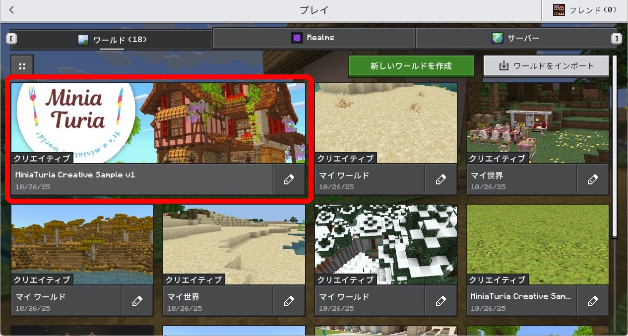
Task: Edit MiniaTuria Creative Sam… world in bottom-right corner
Action: pyautogui.click(x=593, y=300)
